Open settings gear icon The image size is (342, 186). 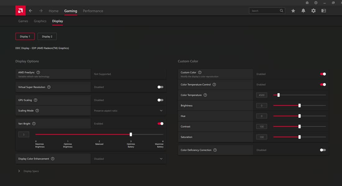coord(313,11)
